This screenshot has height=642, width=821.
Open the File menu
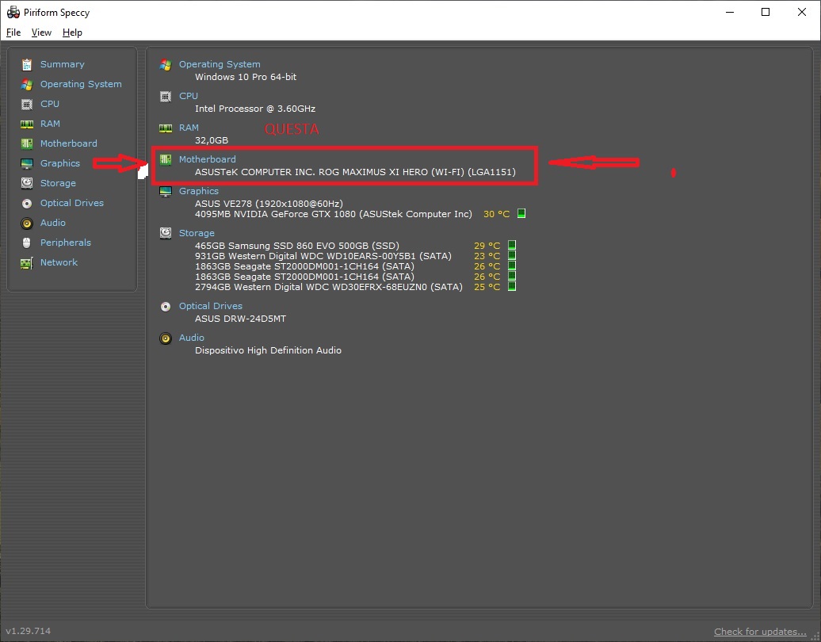pos(13,32)
